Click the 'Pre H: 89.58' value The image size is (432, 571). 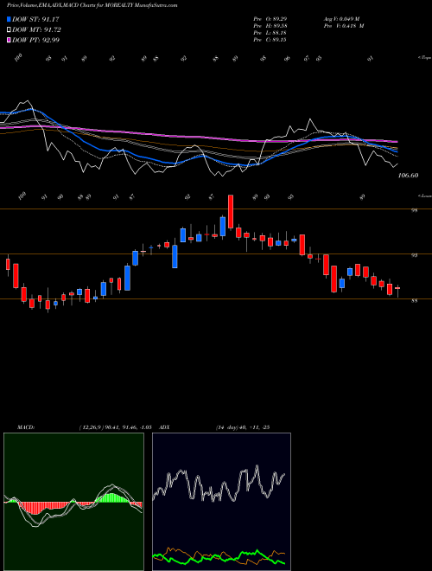click(x=270, y=26)
